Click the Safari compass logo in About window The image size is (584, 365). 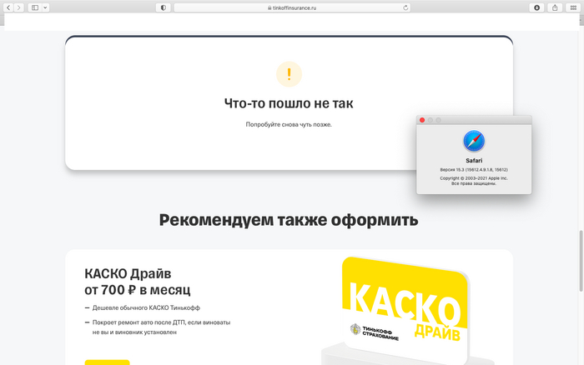coord(474,141)
